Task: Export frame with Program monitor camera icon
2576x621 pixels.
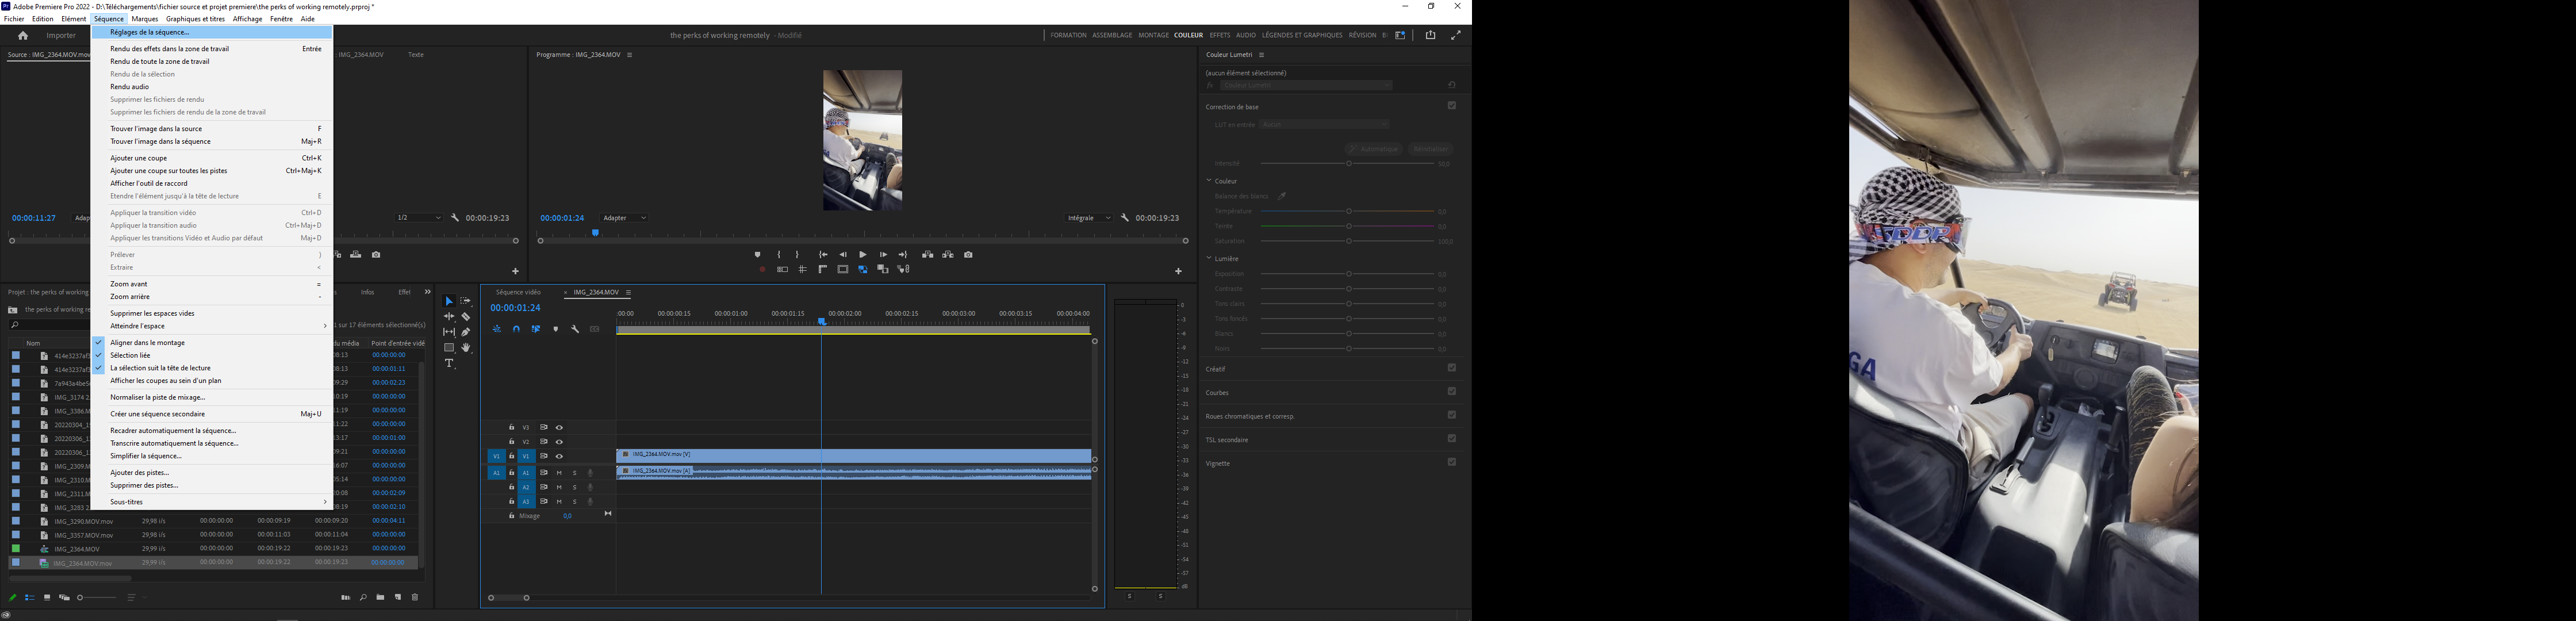Action: point(968,255)
